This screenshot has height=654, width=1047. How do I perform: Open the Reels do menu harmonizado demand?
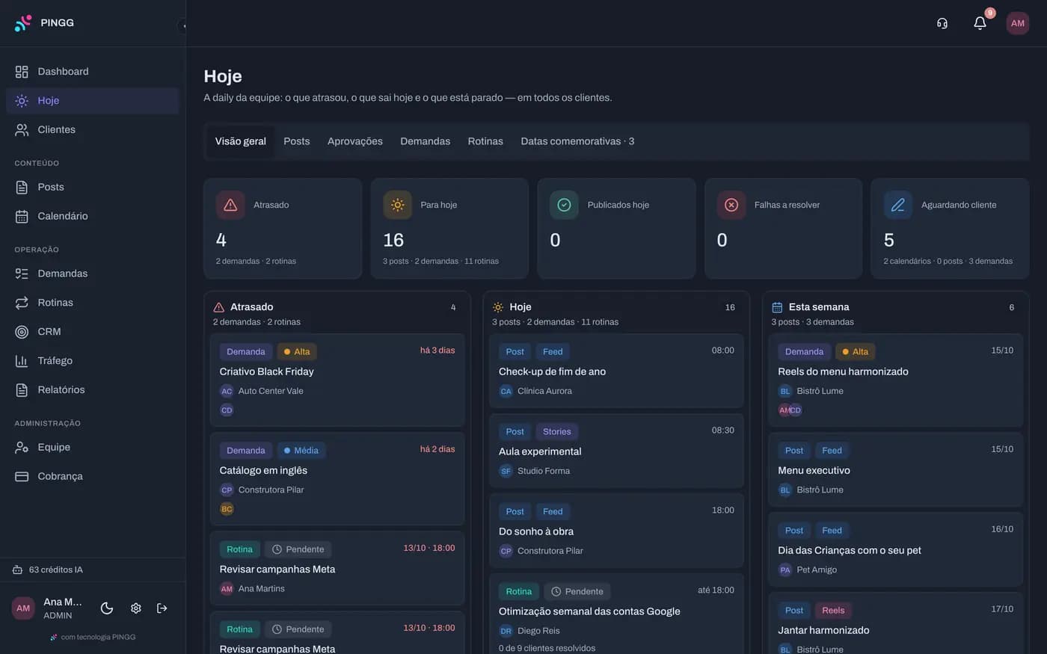pos(895,380)
